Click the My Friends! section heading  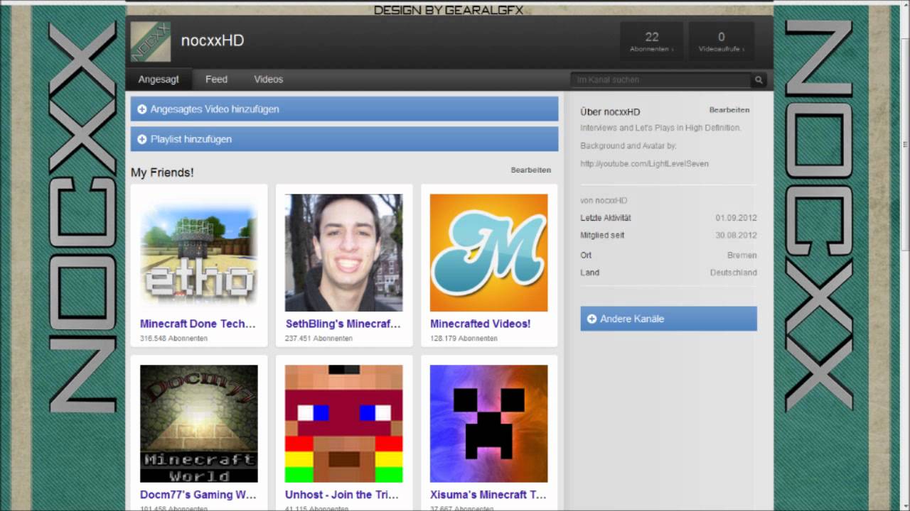pos(162,172)
